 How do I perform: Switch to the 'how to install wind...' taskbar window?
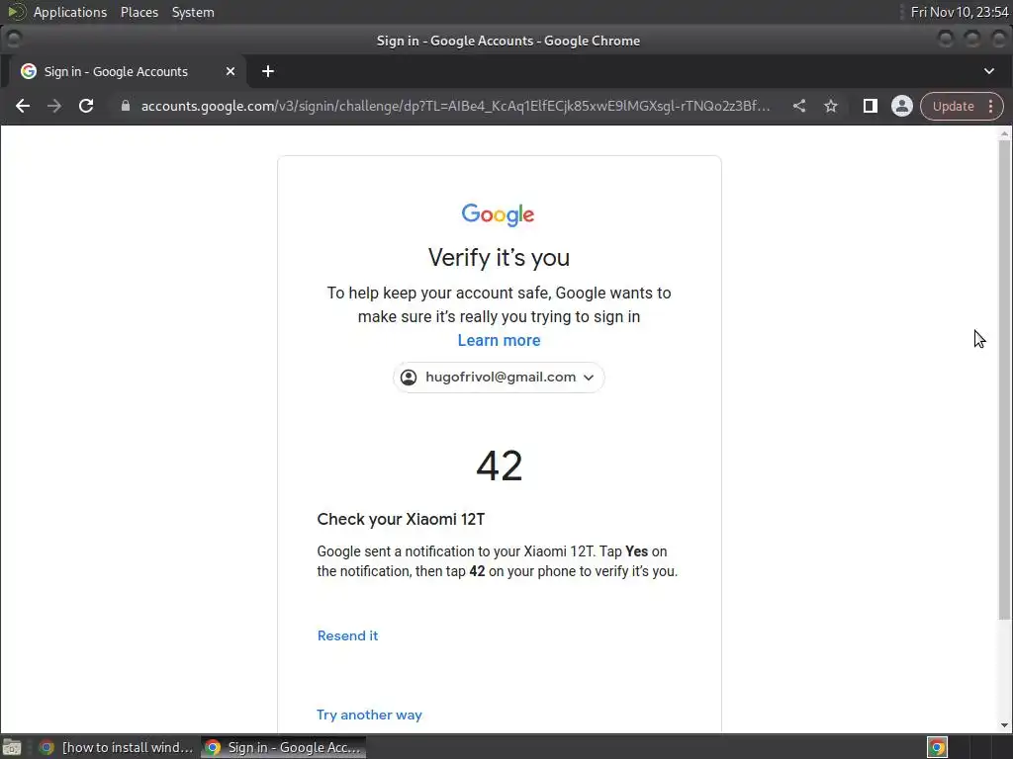coord(118,747)
